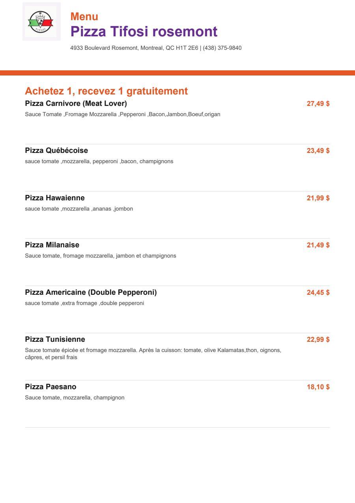Select the restaurant address and phone line
The height and width of the screenshot is (503, 355).
click(156, 48)
